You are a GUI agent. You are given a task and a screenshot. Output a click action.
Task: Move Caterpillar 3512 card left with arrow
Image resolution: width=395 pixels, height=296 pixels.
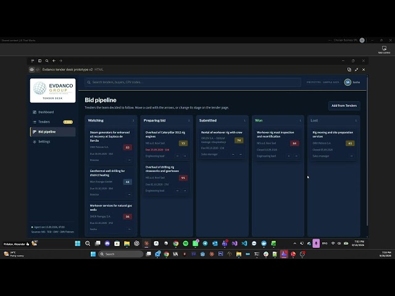tap(178, 156)
